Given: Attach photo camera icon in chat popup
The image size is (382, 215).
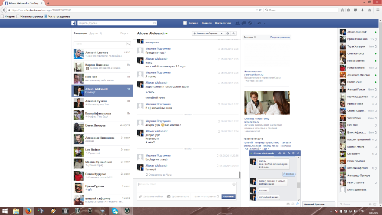Looking at the screenshot, I should tap(288, 204).
